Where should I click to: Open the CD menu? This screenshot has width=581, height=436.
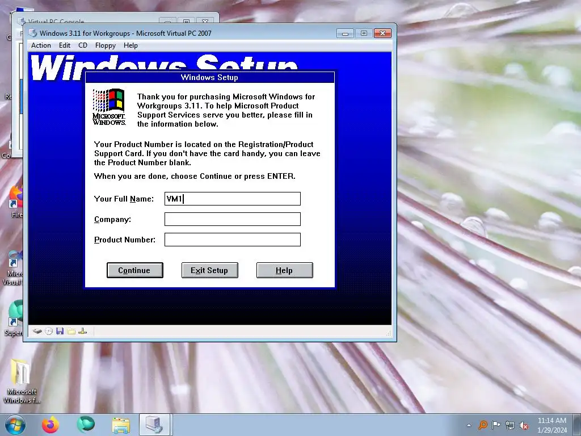(x=83, y=45)
